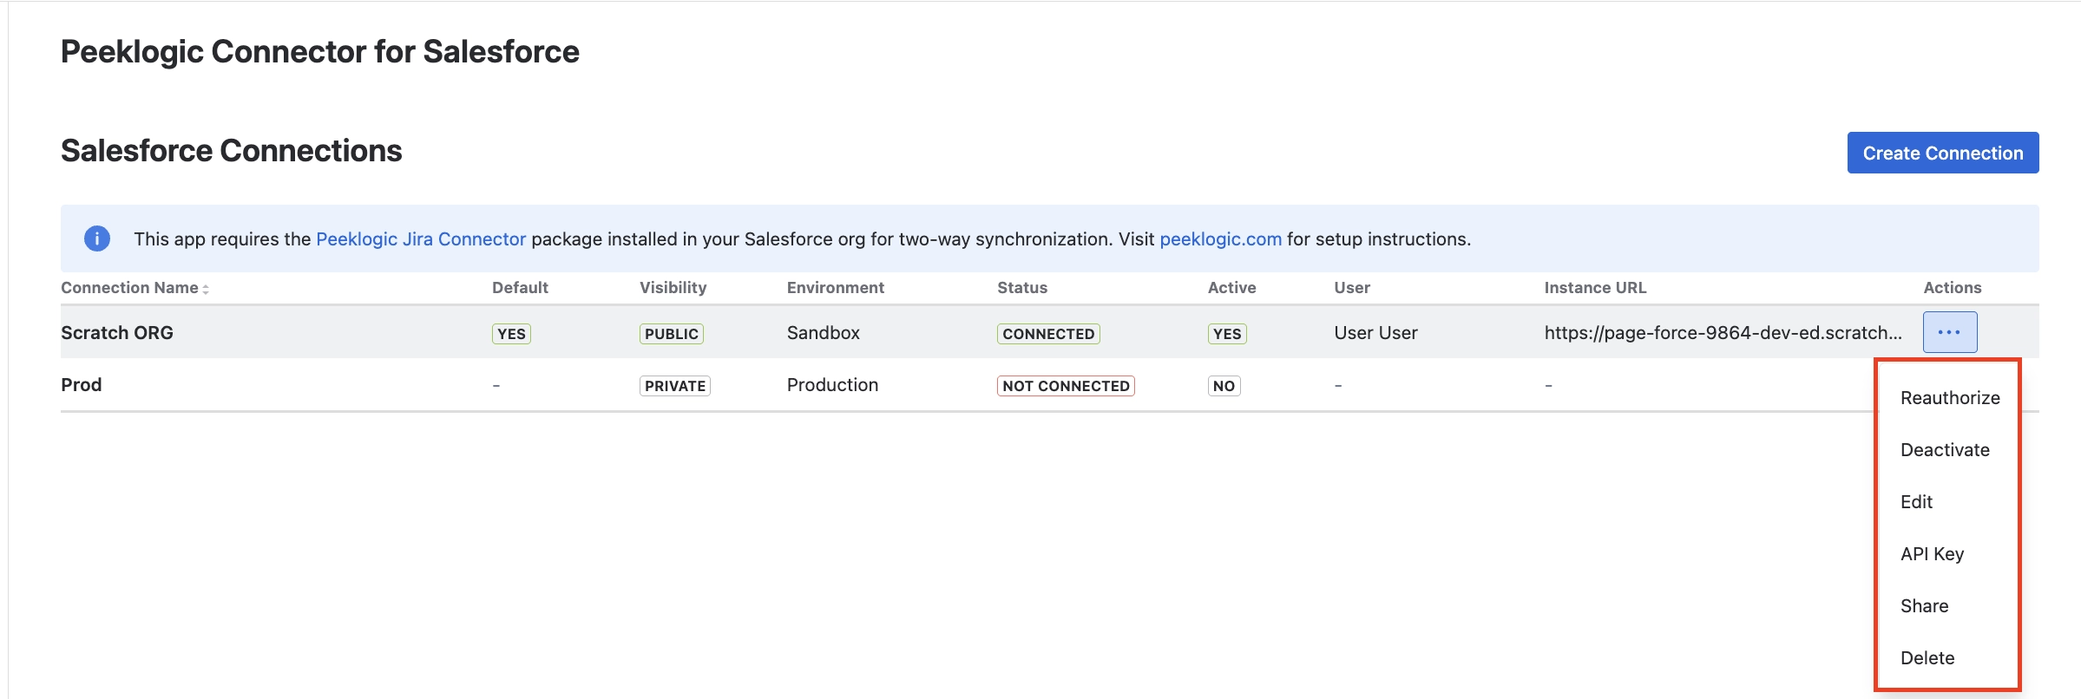Screen dimensions: 2081x699
Task: Click the User User cell
Action: (1375, 333)
